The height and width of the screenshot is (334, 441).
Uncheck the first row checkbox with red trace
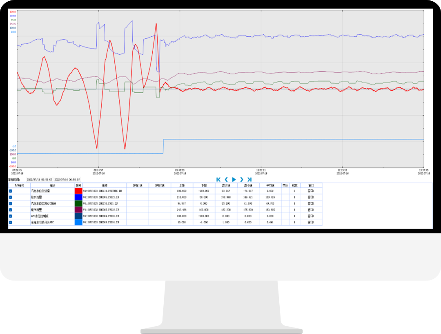tap(11, 191)
